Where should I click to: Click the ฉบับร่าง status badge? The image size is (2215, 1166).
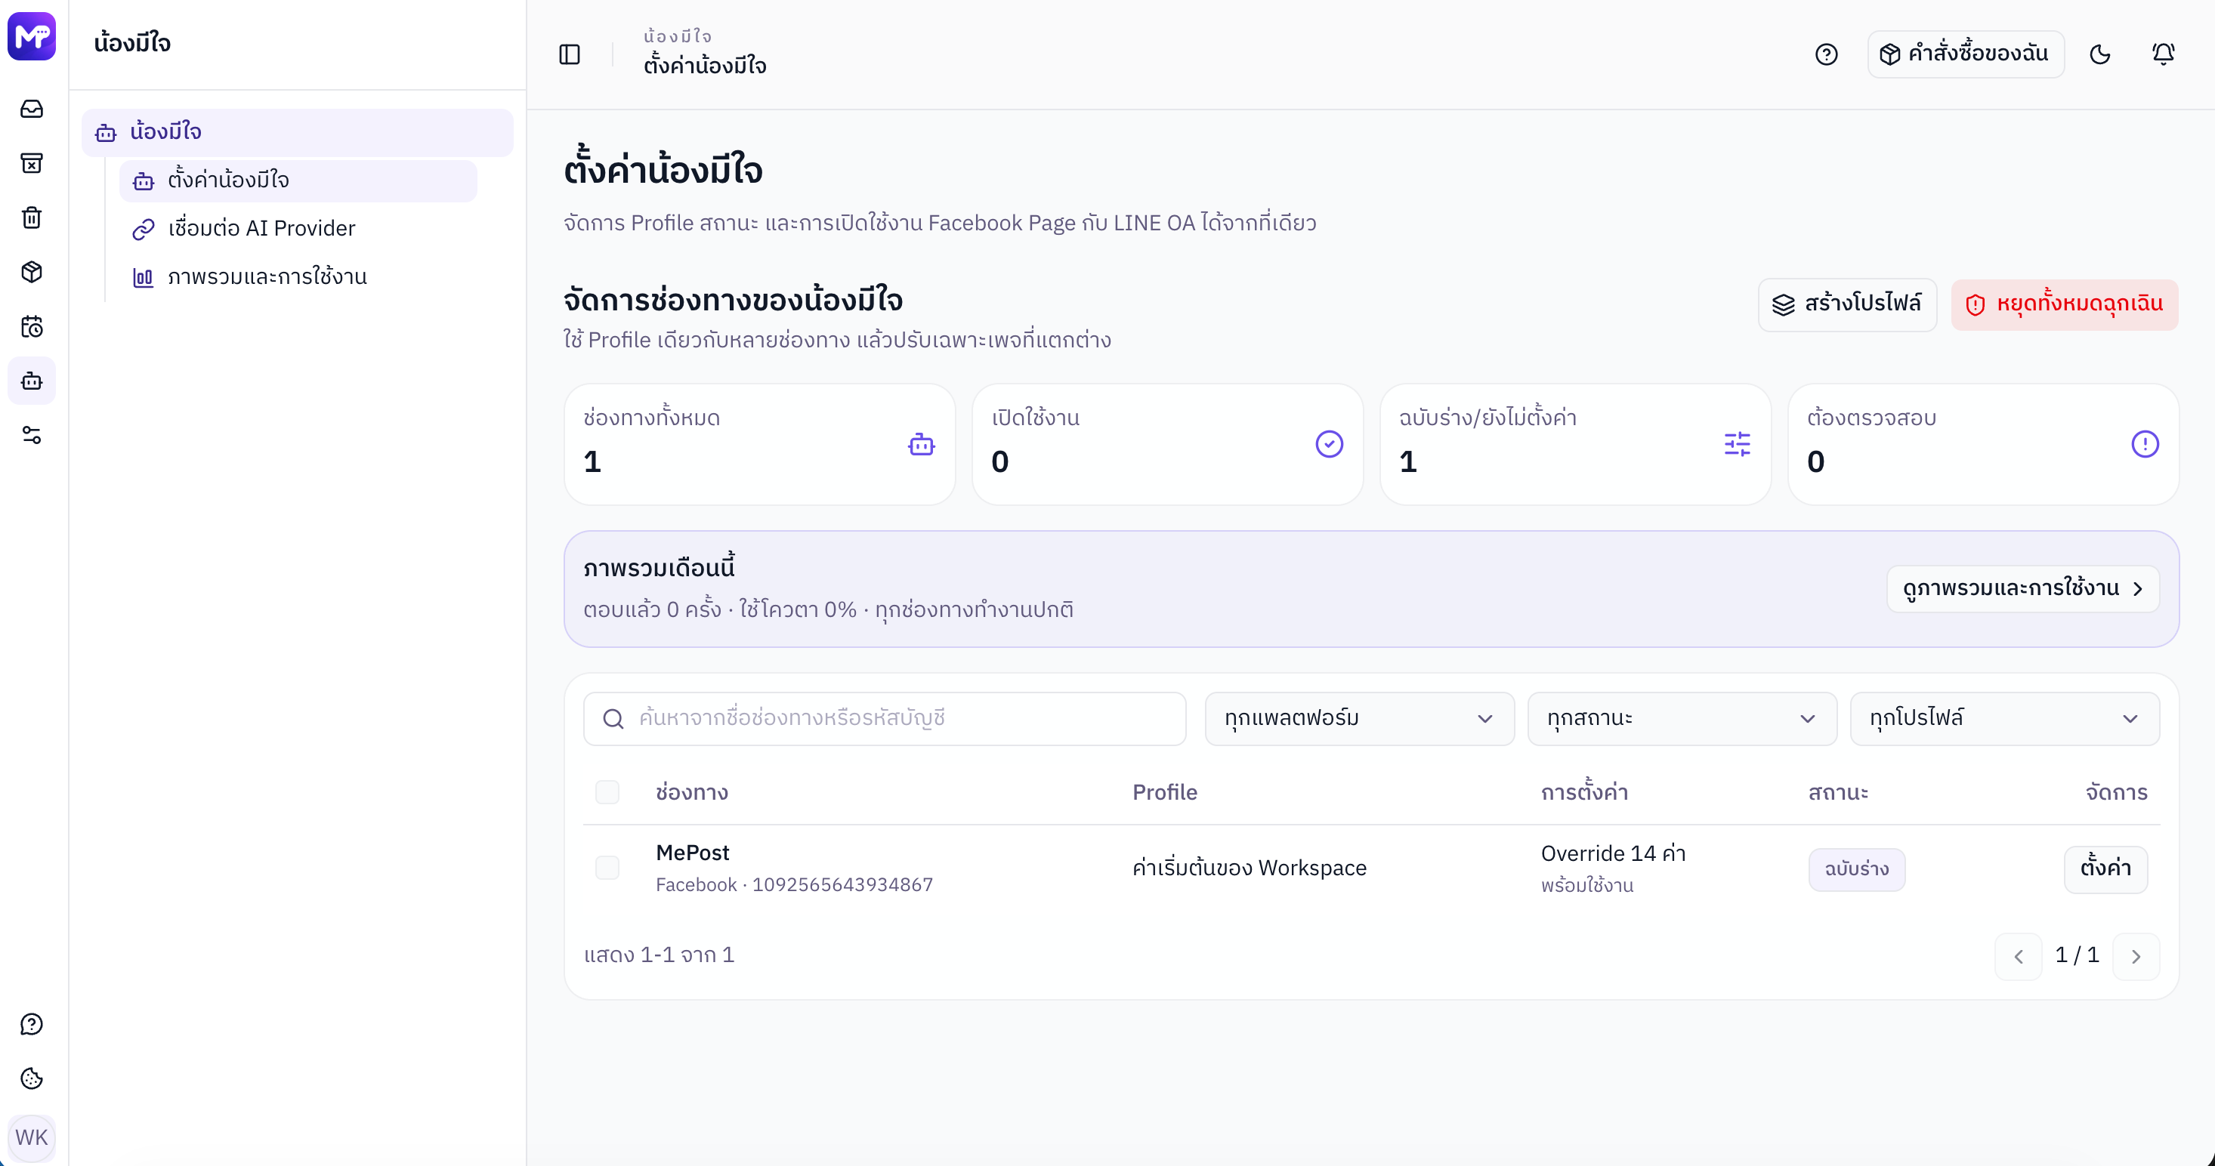pyautogui.click(x=1856, y=869)
